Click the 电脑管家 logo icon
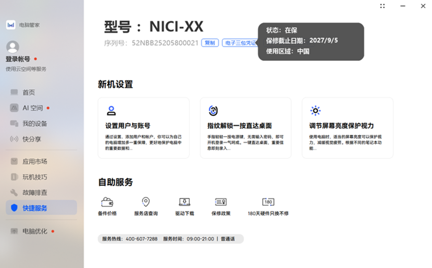This screenshot has height=268, width=432. (10, 25)
